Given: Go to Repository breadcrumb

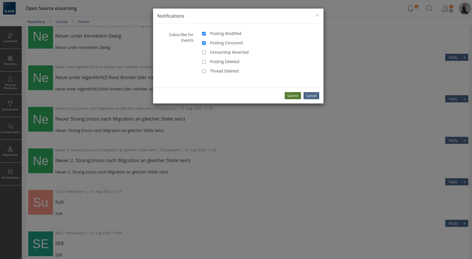Looking at the screenshot, I should [x=36, y=22].
